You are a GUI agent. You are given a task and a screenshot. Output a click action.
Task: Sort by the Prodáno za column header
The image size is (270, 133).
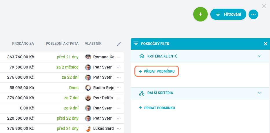tap(23, 44)
